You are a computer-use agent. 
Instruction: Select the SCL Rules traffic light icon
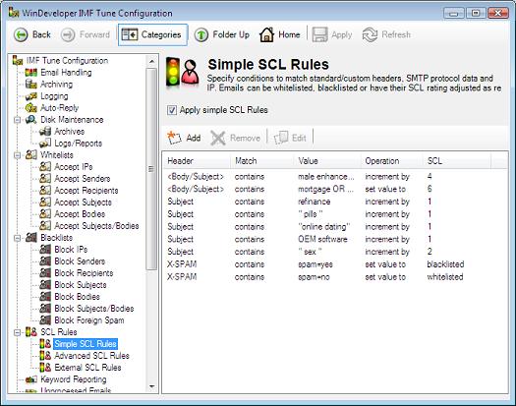point(31,332)
